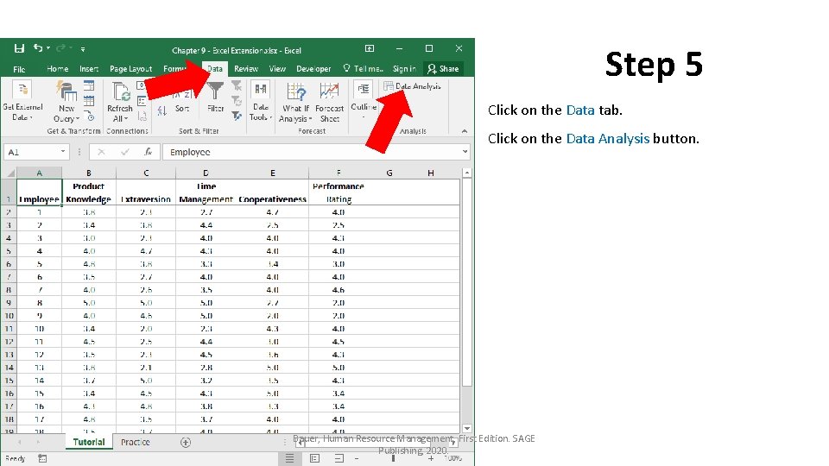
Task: Select the Tutorial sheet tab
Action: click(89, 442)
